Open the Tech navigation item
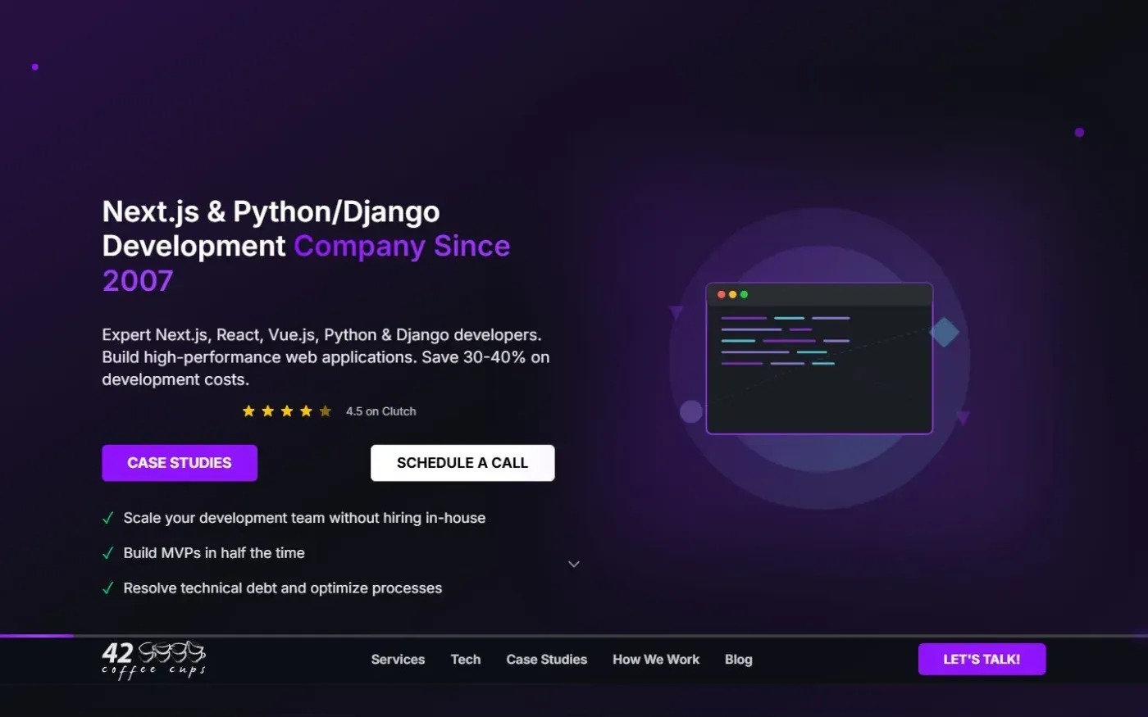 pyautogui.click(x=466, y=660)
